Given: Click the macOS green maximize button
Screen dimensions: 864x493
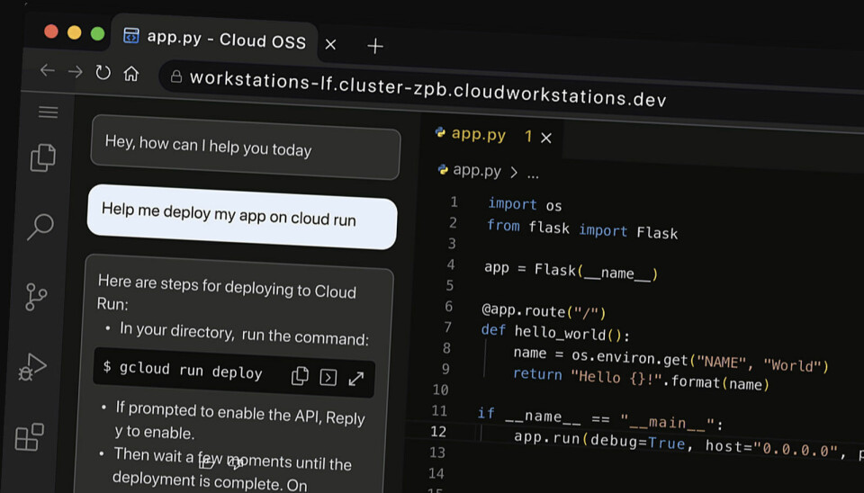Looking at the screenshot, I should click(97, 33).
